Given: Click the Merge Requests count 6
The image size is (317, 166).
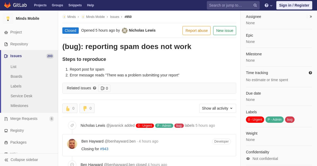Looking at the screenshot, I should click(x=52, y=119).
